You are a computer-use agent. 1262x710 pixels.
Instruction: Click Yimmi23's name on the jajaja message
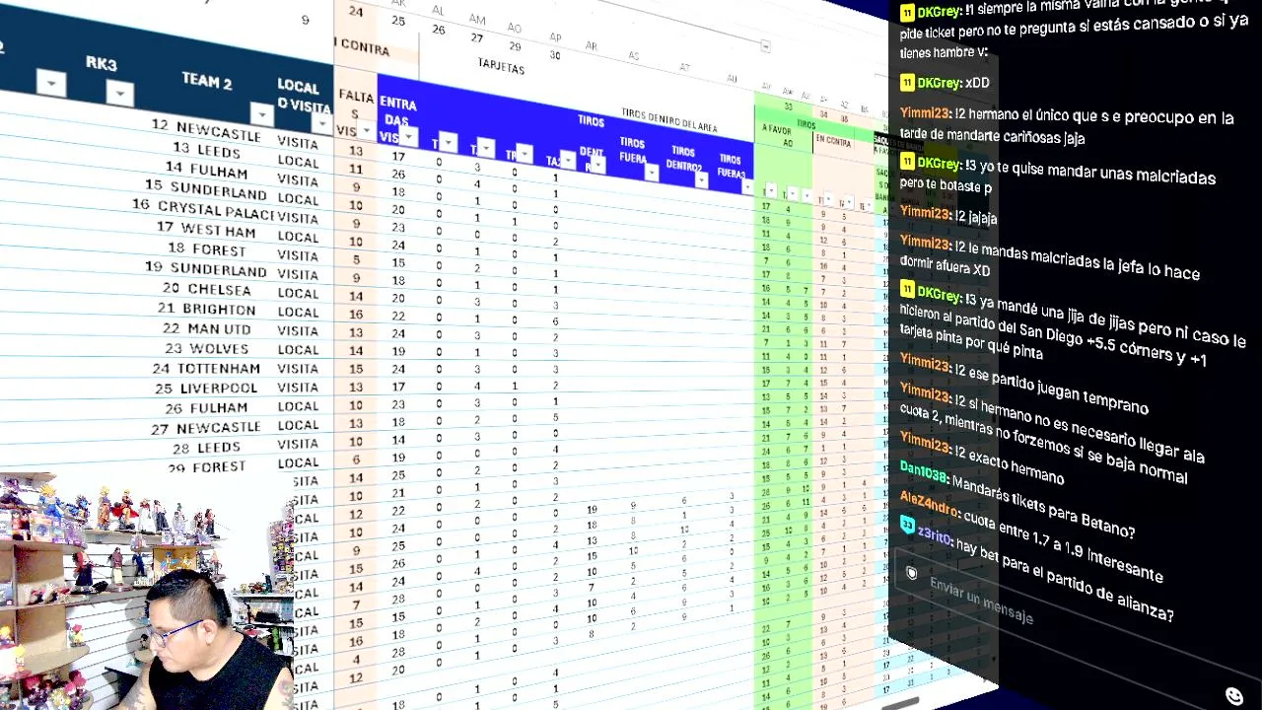coord(925,212)
